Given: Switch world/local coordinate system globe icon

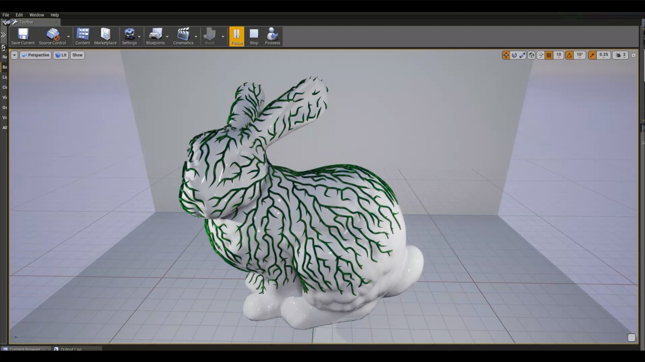Looking at the screenshot, I should tap(531, 55).
